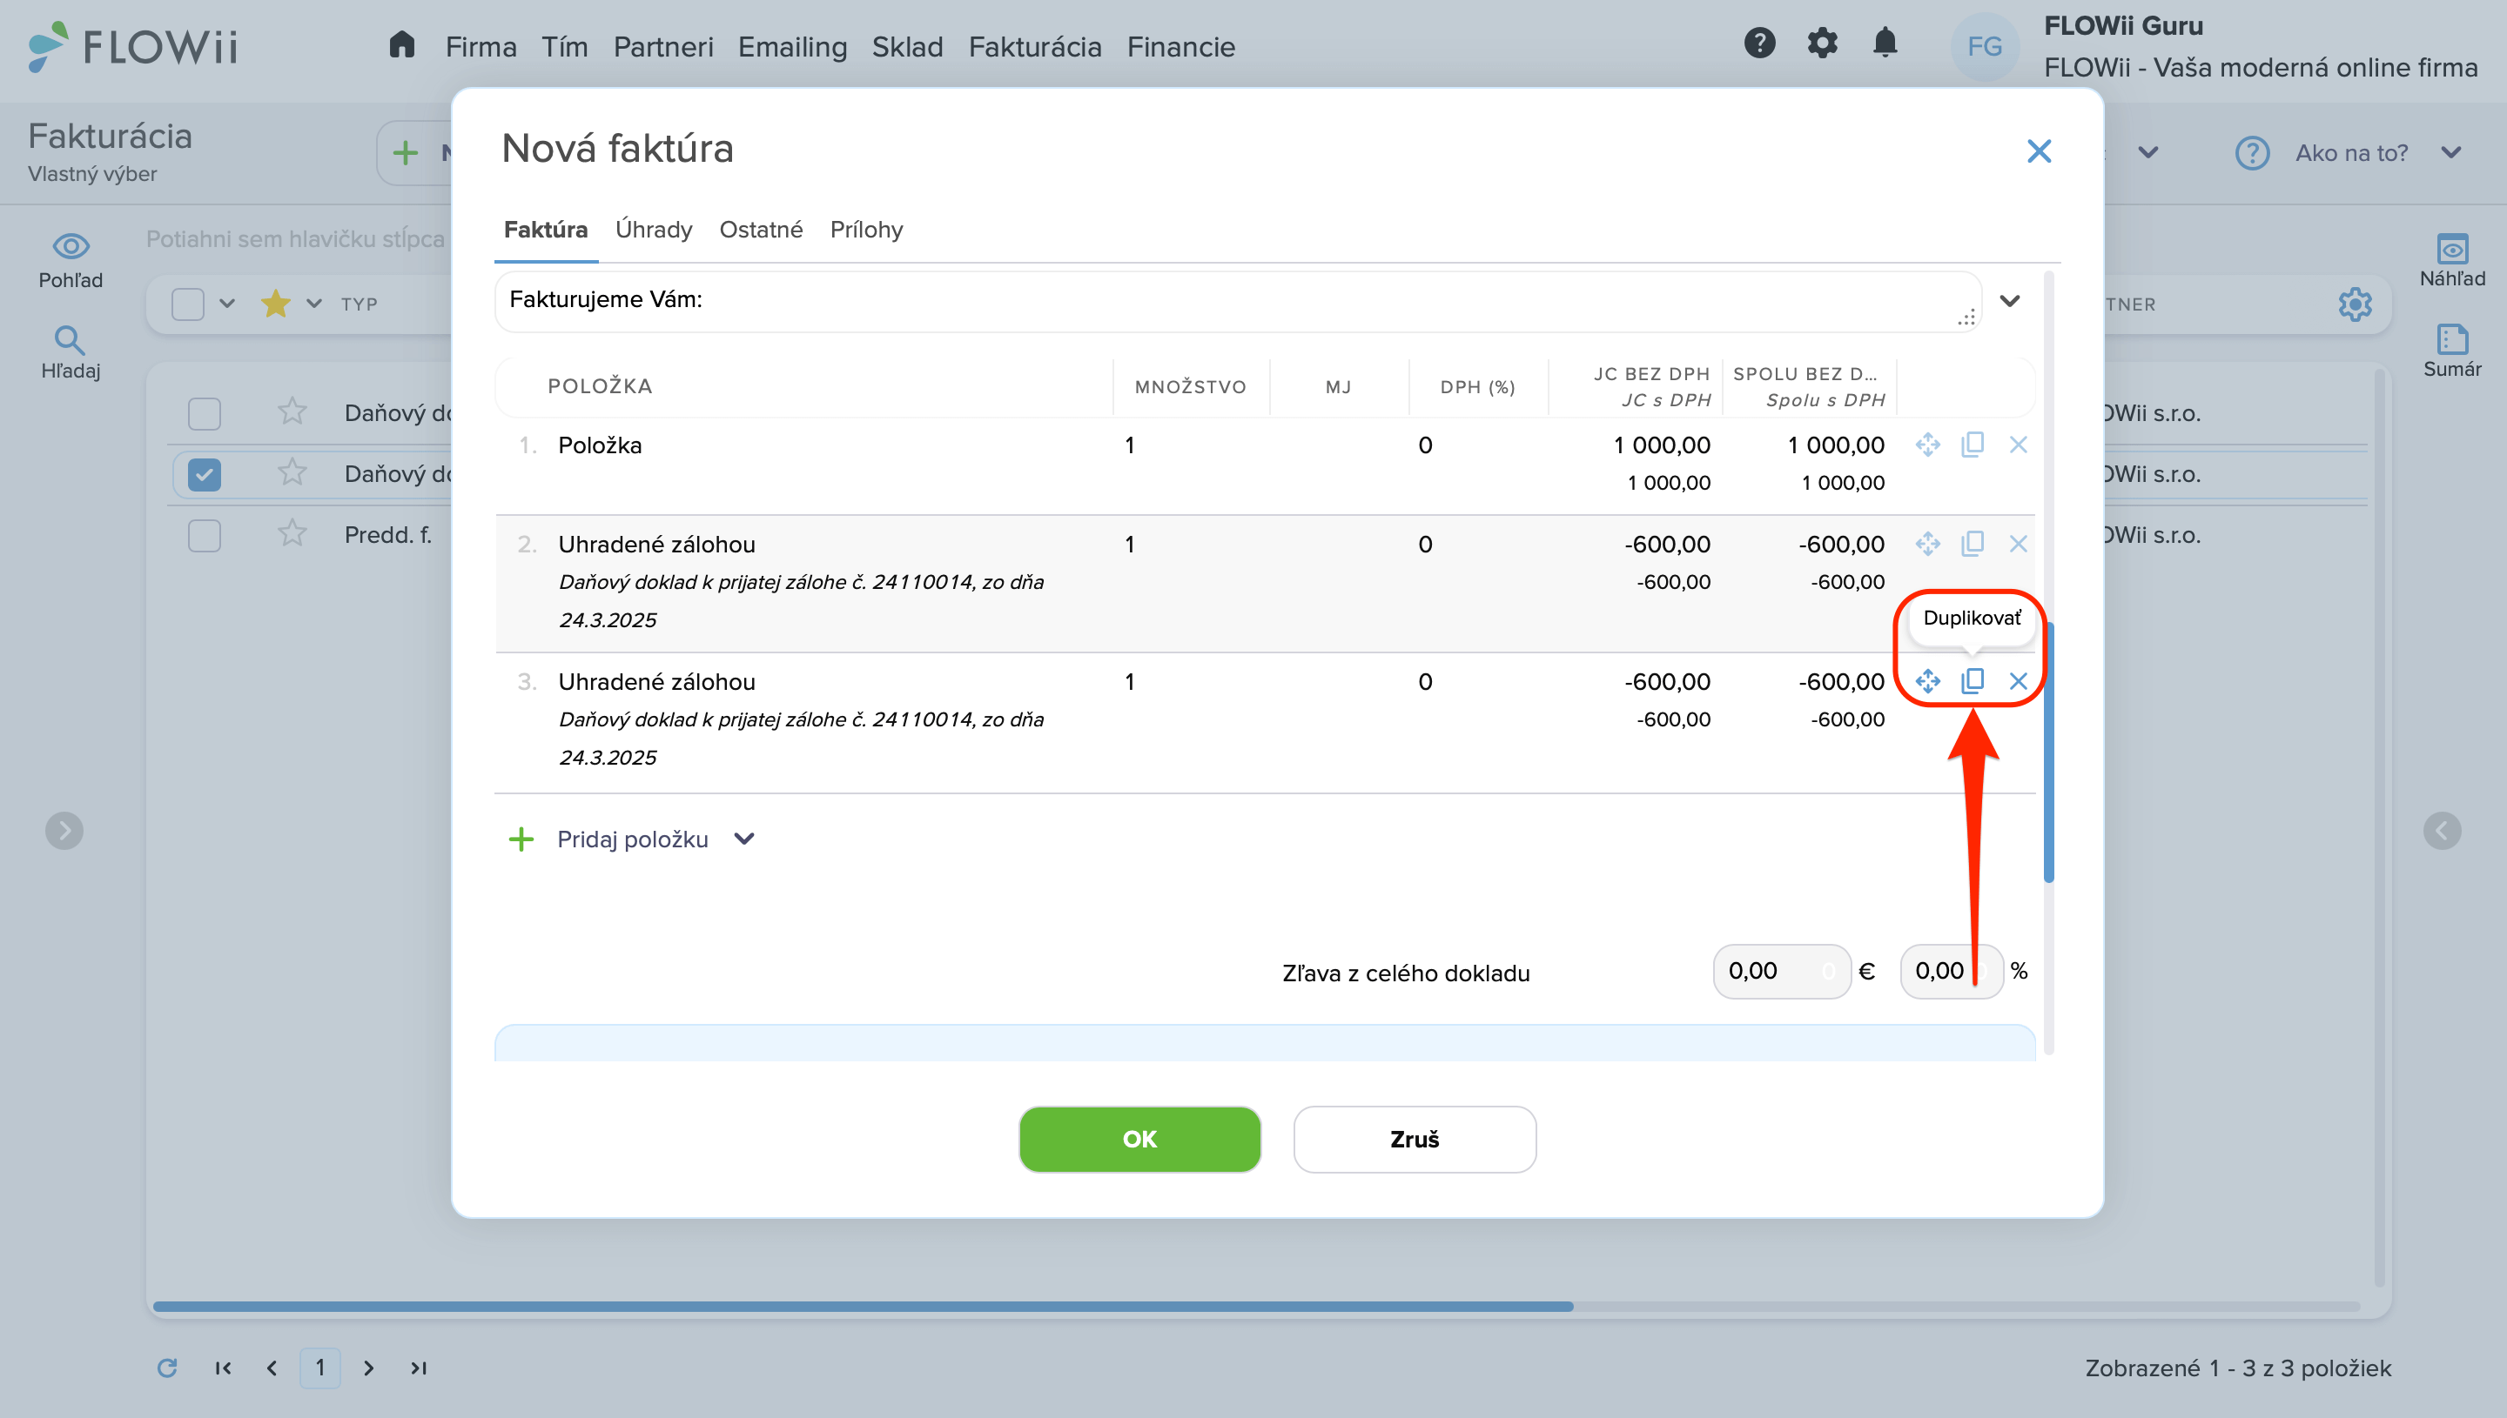This screenshot has width=2507, height=1418.
Task: Move row 2 Uhradené zálohou with move icon
Action: pos(1927,544)
